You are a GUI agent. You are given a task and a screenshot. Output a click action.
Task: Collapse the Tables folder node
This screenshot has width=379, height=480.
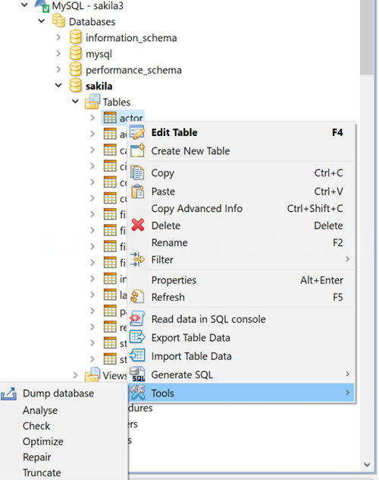click(76, 101)
